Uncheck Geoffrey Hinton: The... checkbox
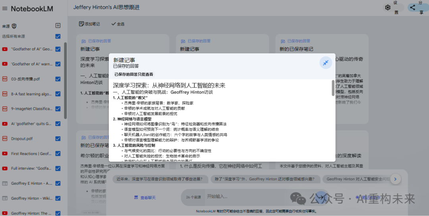 point(58,213)
